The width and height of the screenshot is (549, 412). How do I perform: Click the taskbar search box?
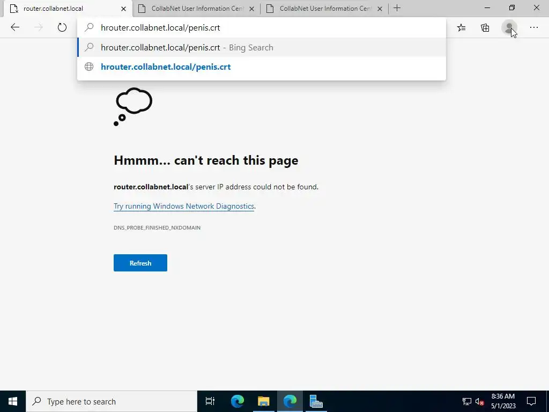112,401
